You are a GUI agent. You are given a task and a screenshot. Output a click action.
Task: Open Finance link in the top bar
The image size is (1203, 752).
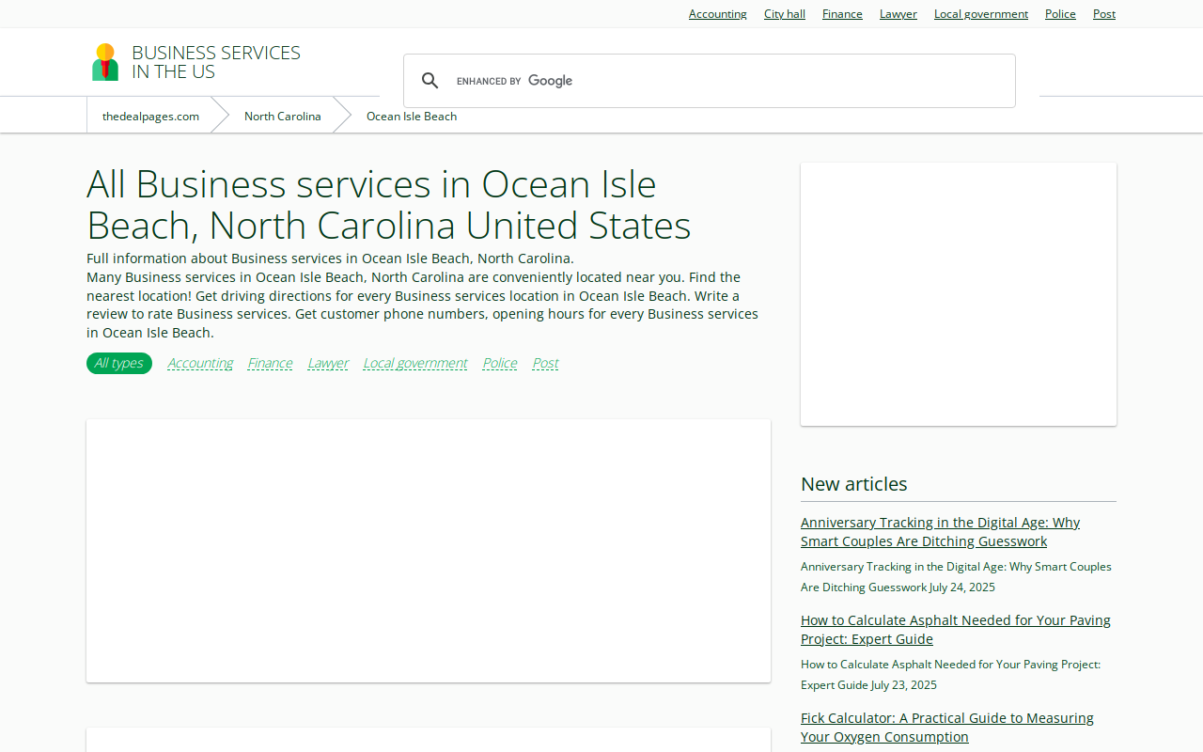(x=842, y=14)
